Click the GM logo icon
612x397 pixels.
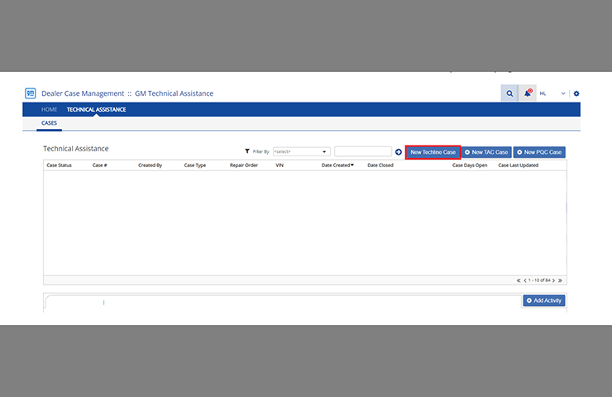click(x=31, y=93)
